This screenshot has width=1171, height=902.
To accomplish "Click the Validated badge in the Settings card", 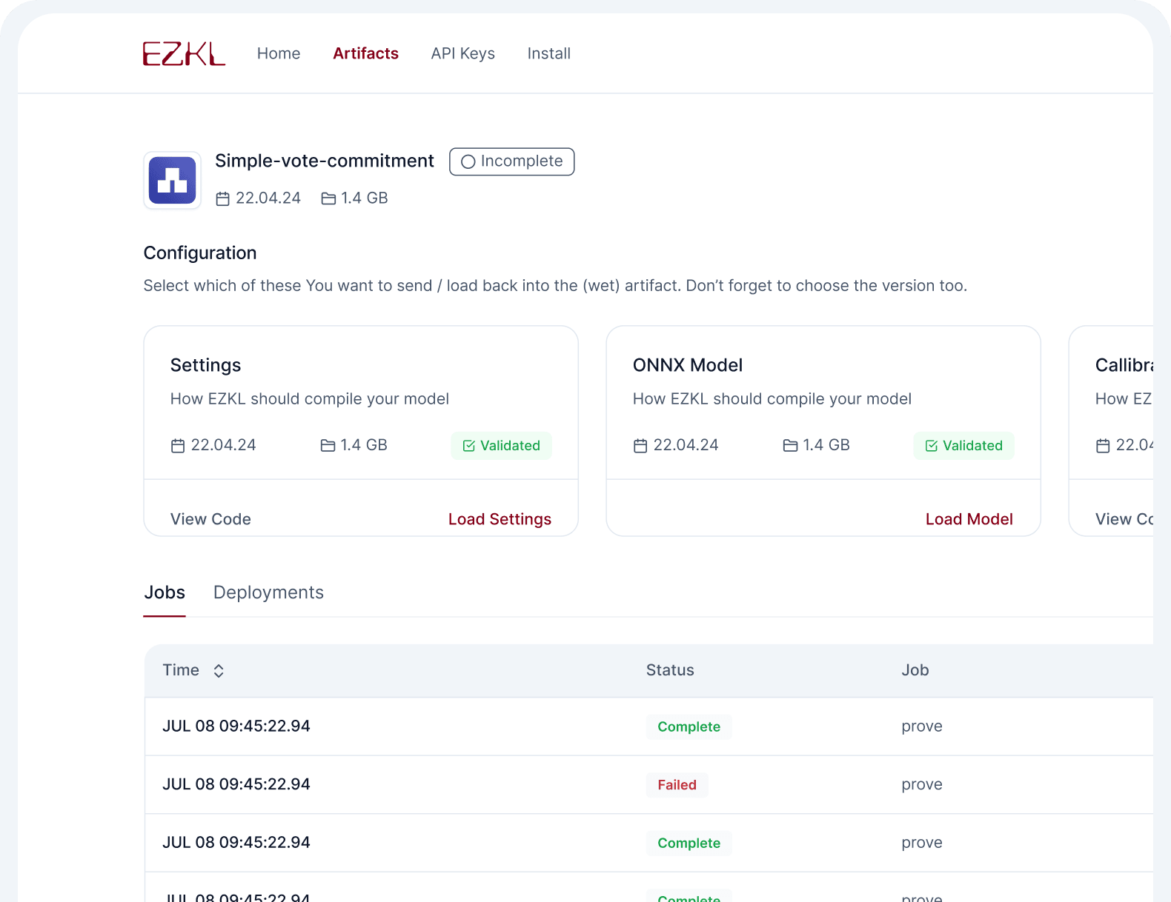I will 501,446.
